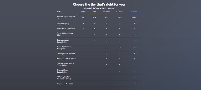Screen dimensions: 201x90
Task: Click info icon beside Crypto Fee Rebate
Action: (72, 84)
